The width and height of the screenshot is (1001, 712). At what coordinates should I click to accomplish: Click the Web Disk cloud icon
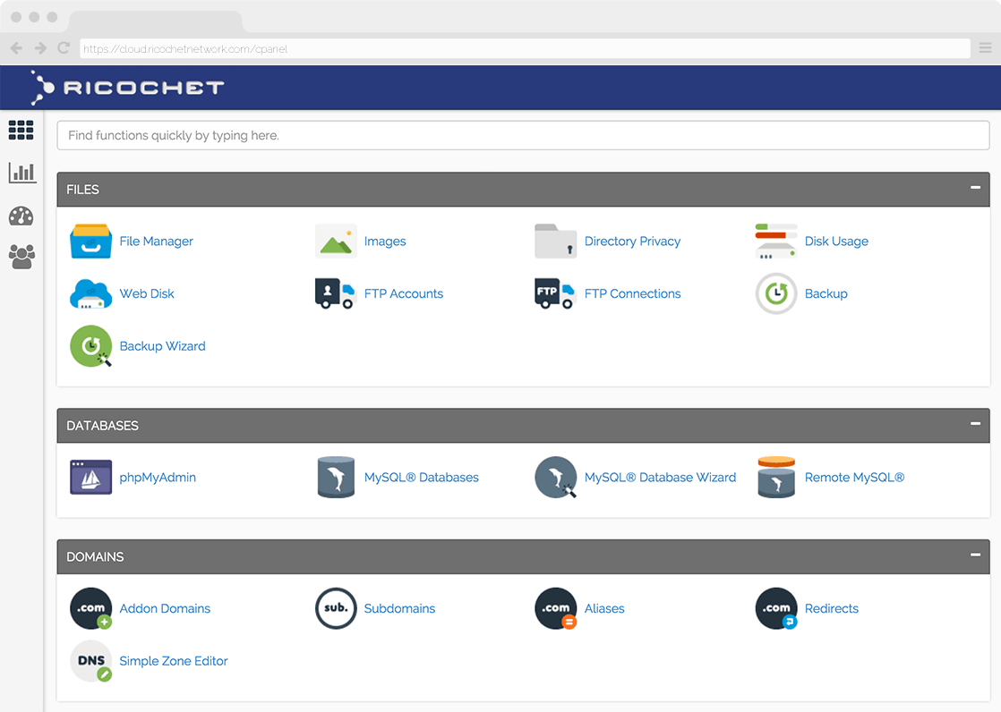(90, 293)
